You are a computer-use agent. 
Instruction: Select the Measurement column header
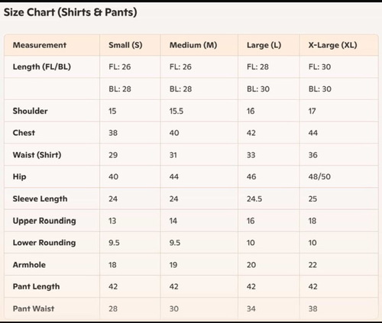[40, 45]
